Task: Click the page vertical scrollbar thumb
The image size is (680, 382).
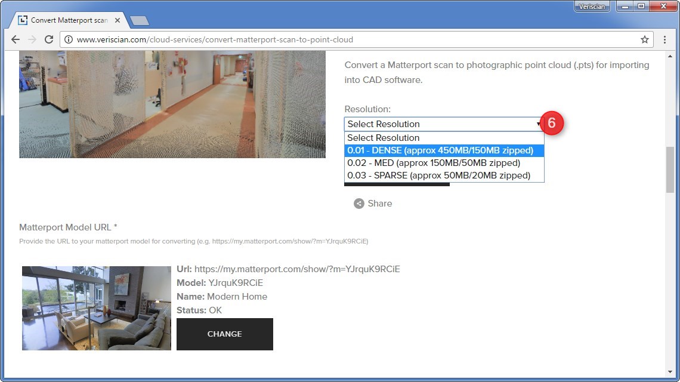Action: click(670, 170)
